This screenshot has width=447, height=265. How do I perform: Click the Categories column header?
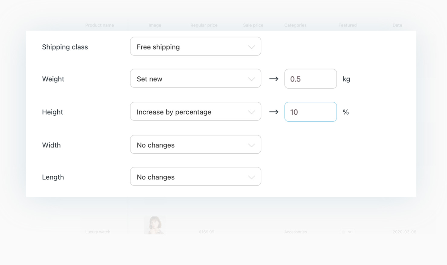point(295,25)
